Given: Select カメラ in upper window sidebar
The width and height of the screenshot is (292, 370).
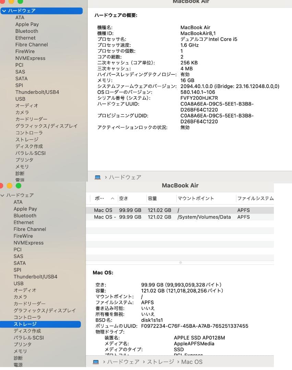Looking at the screenshot, I should pos(22,113).
